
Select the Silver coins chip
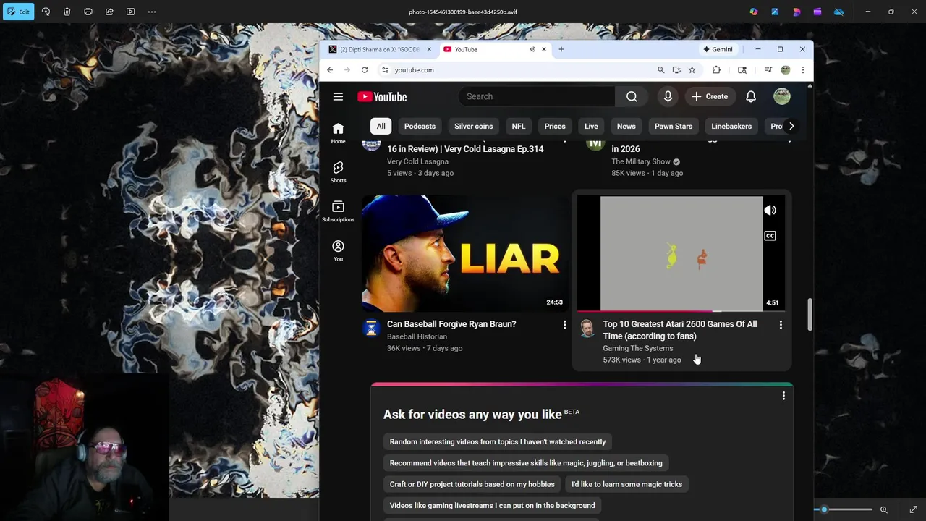[x=473, y=126]
